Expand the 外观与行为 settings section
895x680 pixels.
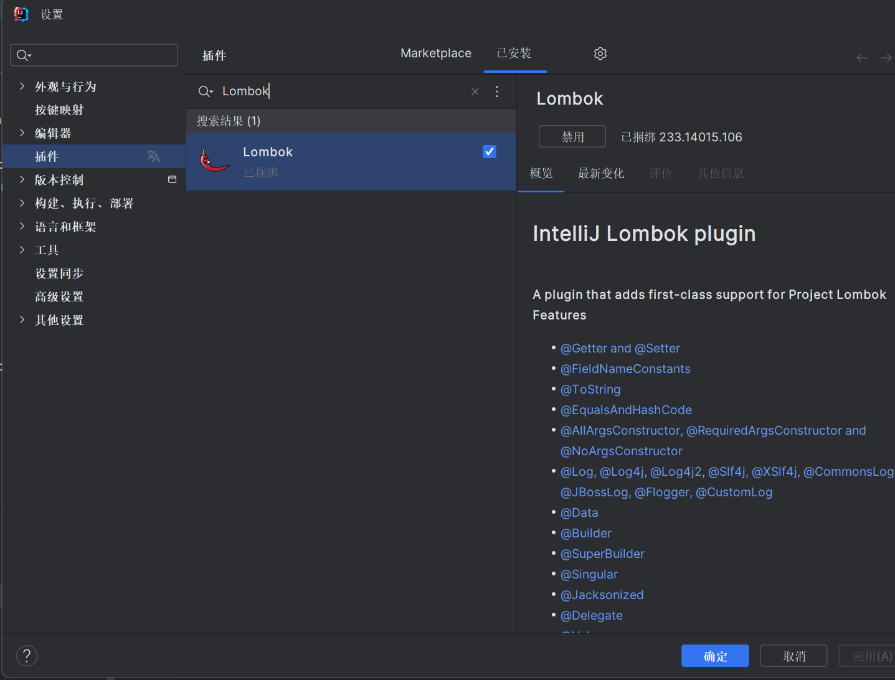22,87
